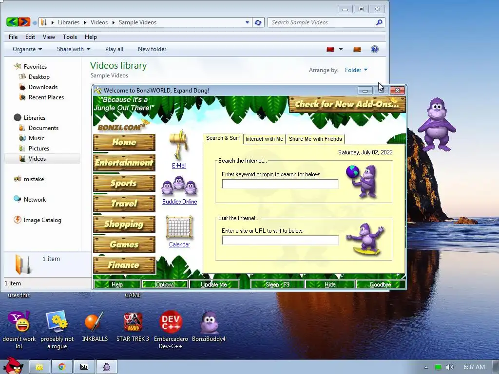This screenshot has height=374, width=499.
Task: Open Chrome from the taskbar
Action: 62,367
